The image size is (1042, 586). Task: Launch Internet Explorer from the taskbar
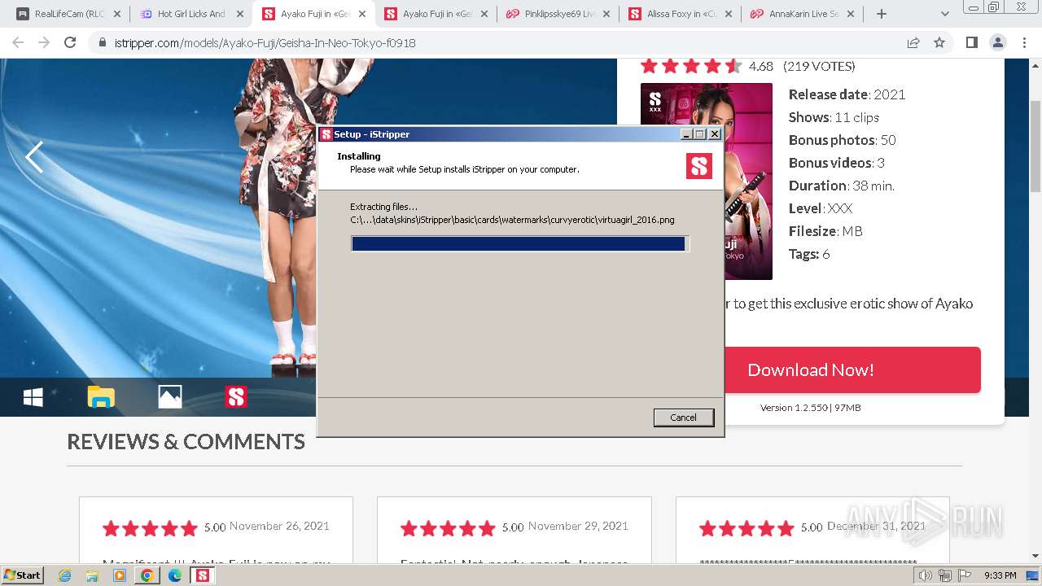point(64,575)
